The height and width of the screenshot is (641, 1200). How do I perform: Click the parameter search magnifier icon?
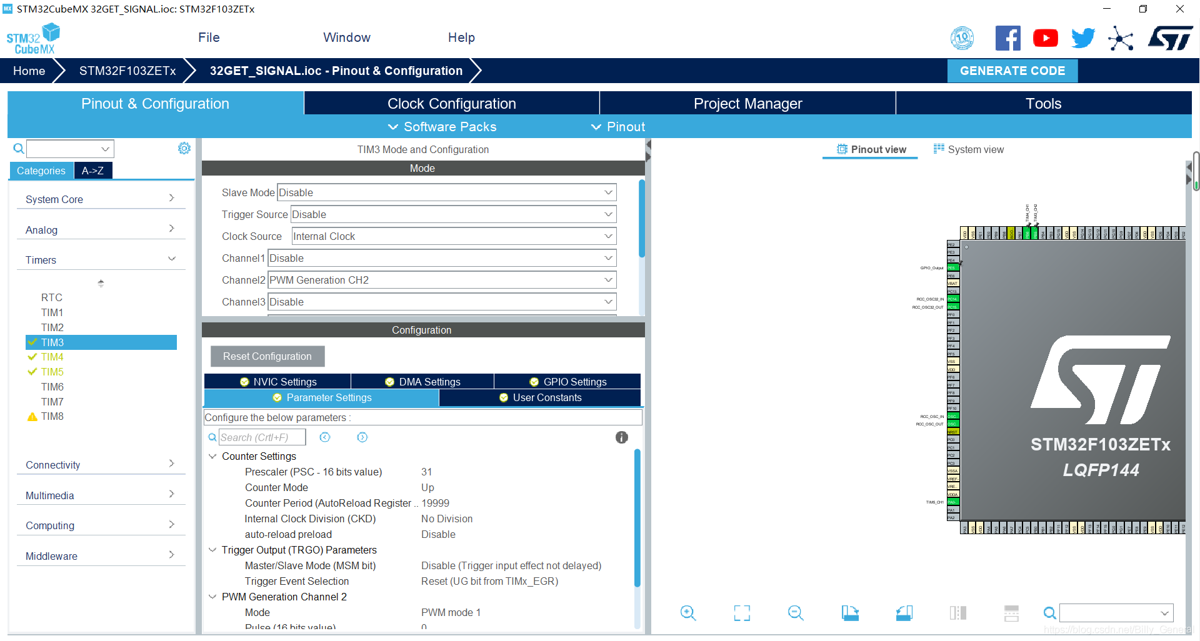point(212,437)
